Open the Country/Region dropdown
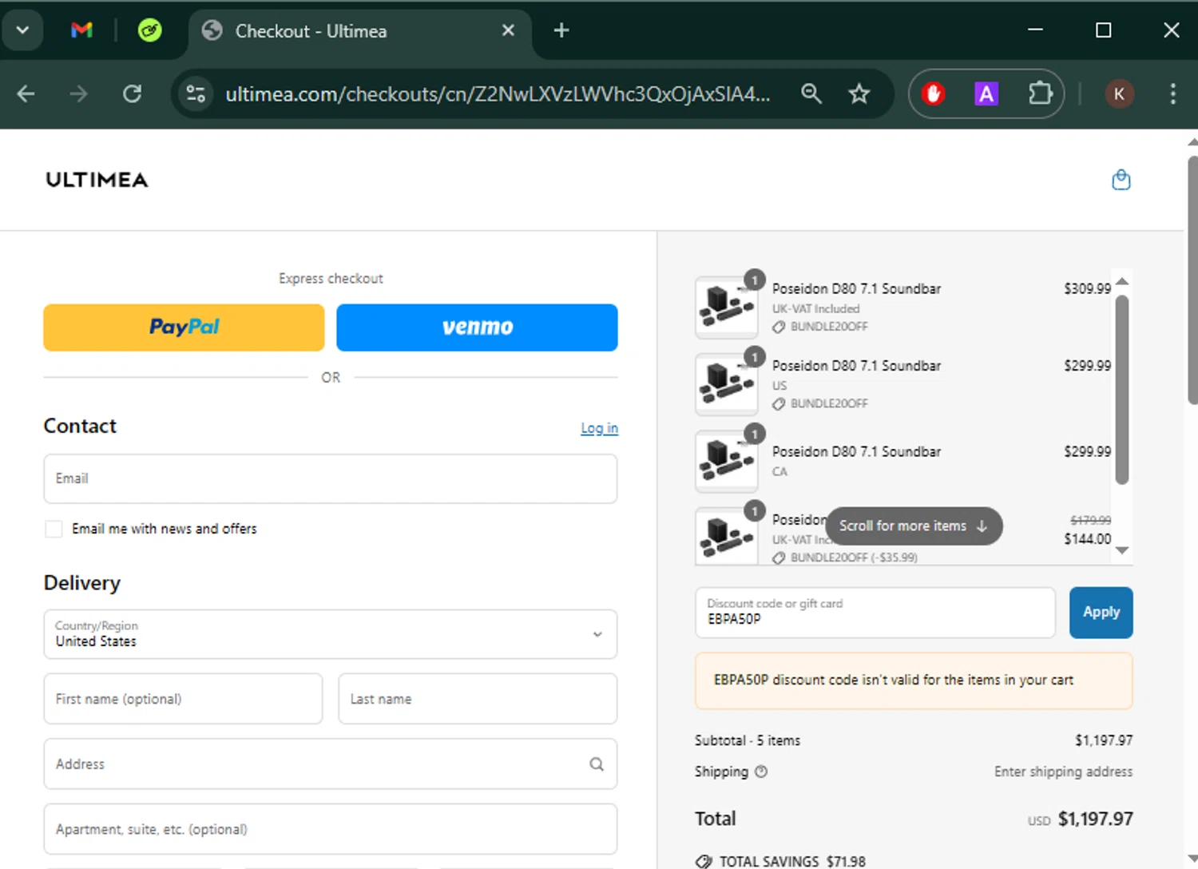 (331, 634)
